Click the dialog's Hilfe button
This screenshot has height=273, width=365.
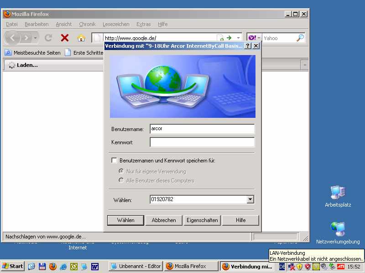tap(240, 220)
